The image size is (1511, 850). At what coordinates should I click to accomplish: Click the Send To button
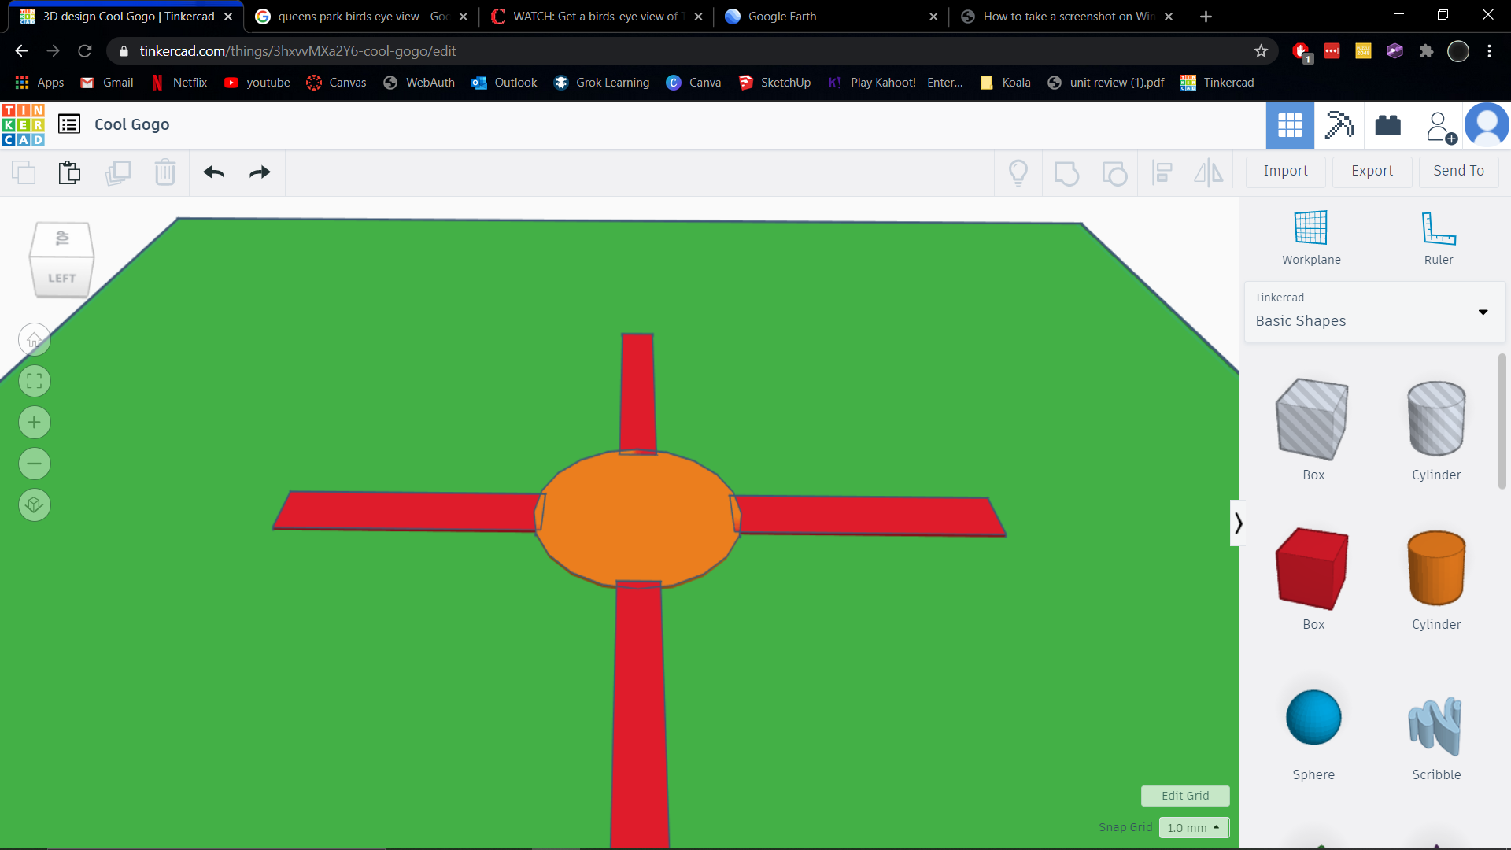point(1459,171)
